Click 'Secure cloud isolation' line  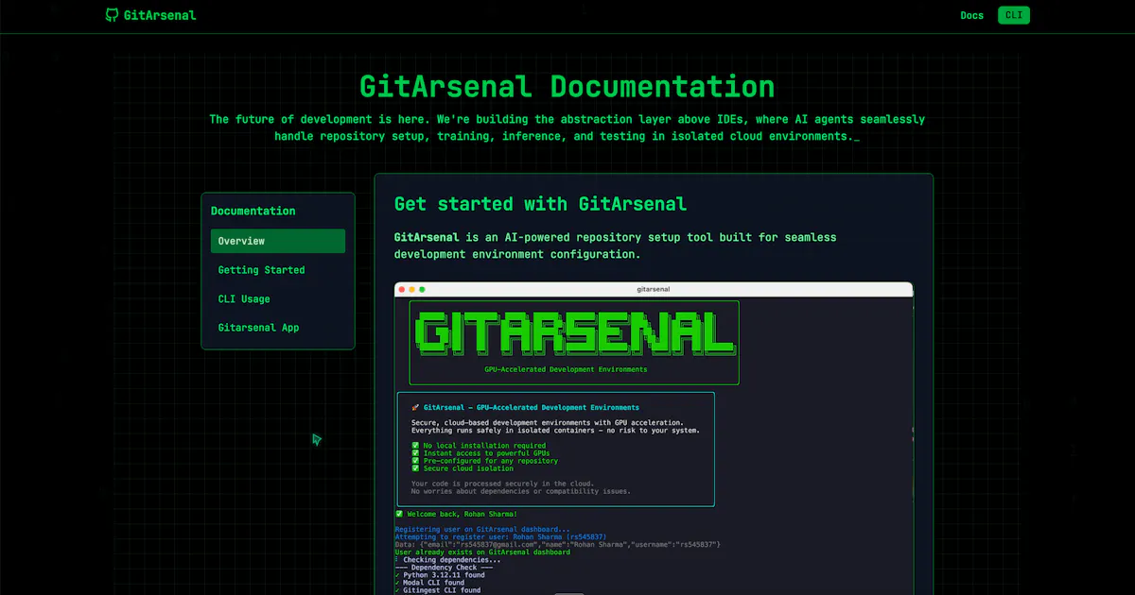click(x=463, y=468)
